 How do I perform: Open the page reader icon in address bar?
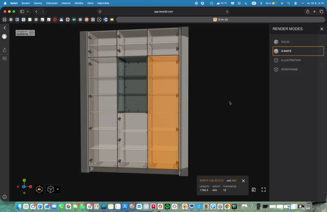tap(100, 11)
